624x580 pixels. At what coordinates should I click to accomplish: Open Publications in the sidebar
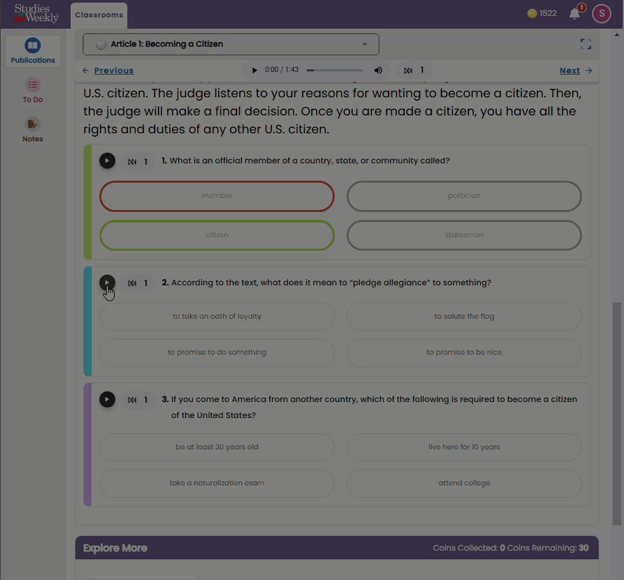(x=33, y=51)
